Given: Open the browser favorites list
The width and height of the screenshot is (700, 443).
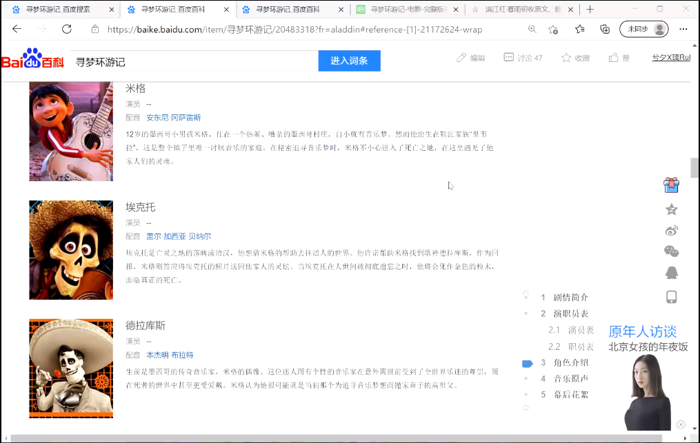Looking at the screenshot, I should [x=580, y=30].
